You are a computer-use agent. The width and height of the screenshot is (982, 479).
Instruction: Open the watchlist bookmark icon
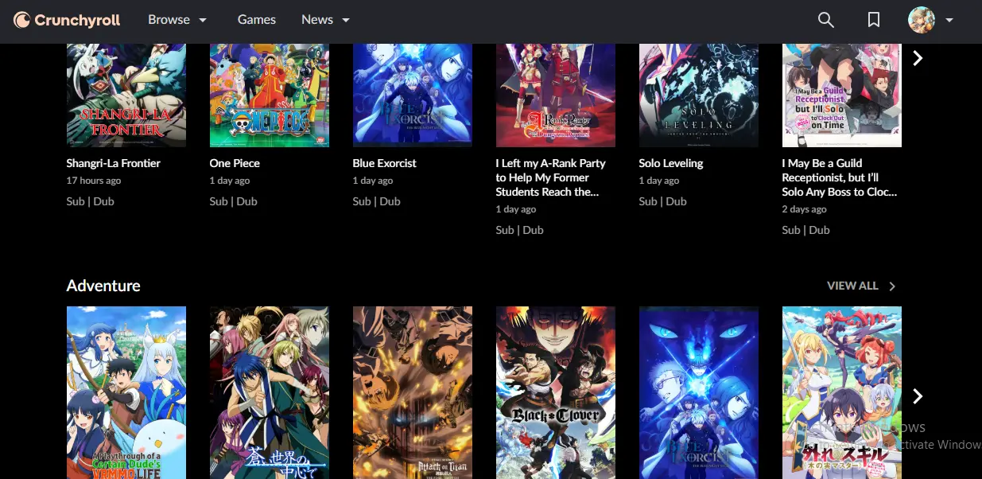tap(874, 20)
